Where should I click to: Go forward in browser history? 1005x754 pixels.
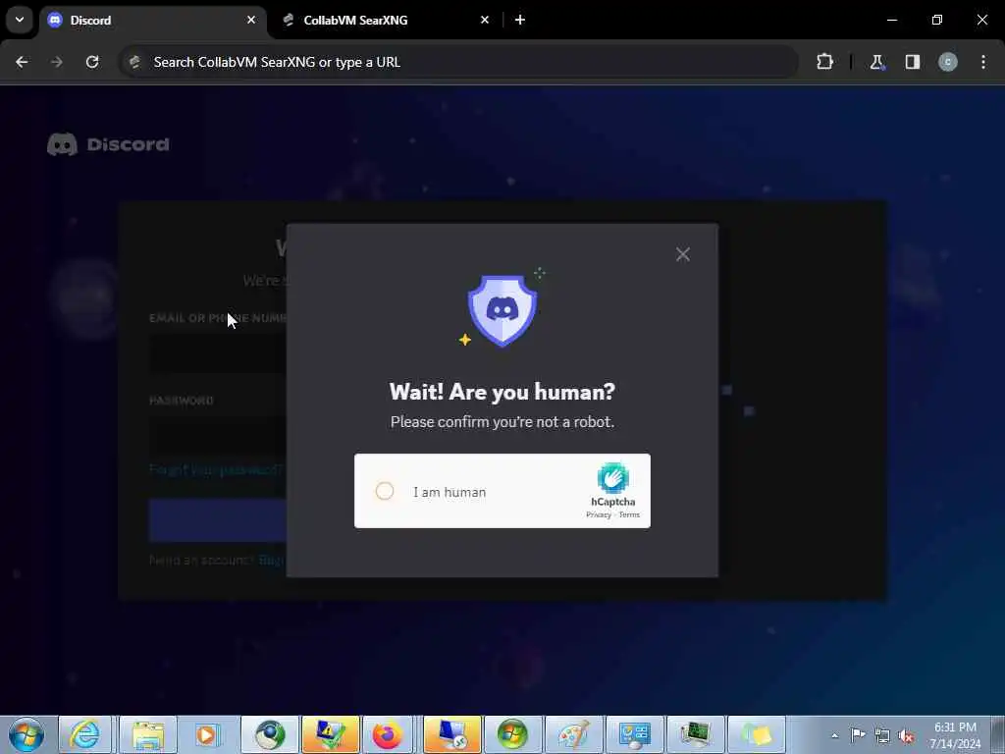[57, 62]
